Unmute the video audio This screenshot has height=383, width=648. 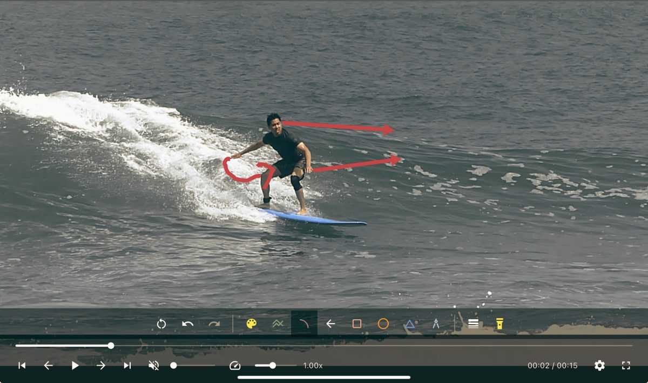pos(154,366)
